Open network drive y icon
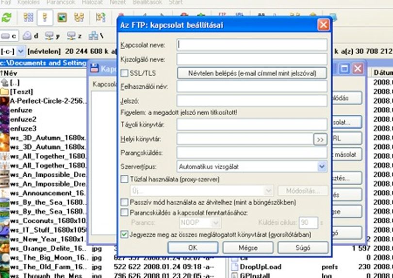The height and width of the screenshot is (278, 393). pyautogui.click(x=52, y=36)
